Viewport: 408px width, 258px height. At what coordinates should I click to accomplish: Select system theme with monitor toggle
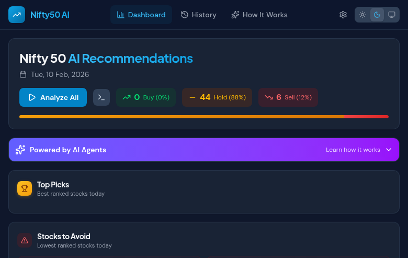tap(391, 15)
